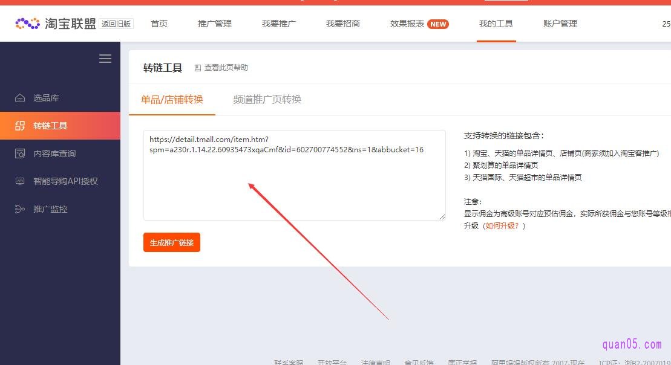The width and height of the screenshot is (671, 365).
Task: Open 首页 in the top navigation
Action: [159, 24]
